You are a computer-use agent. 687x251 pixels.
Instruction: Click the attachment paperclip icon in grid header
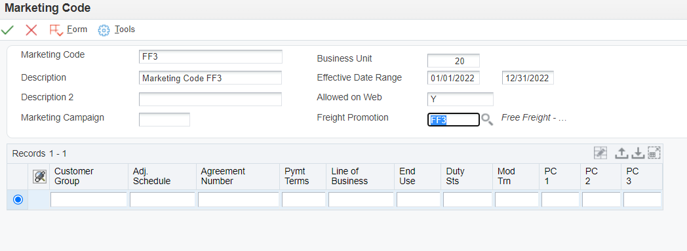[x=39, y=176]
